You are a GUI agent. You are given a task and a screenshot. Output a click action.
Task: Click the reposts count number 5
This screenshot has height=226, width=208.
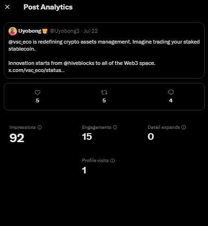click(x=104, y=100)
